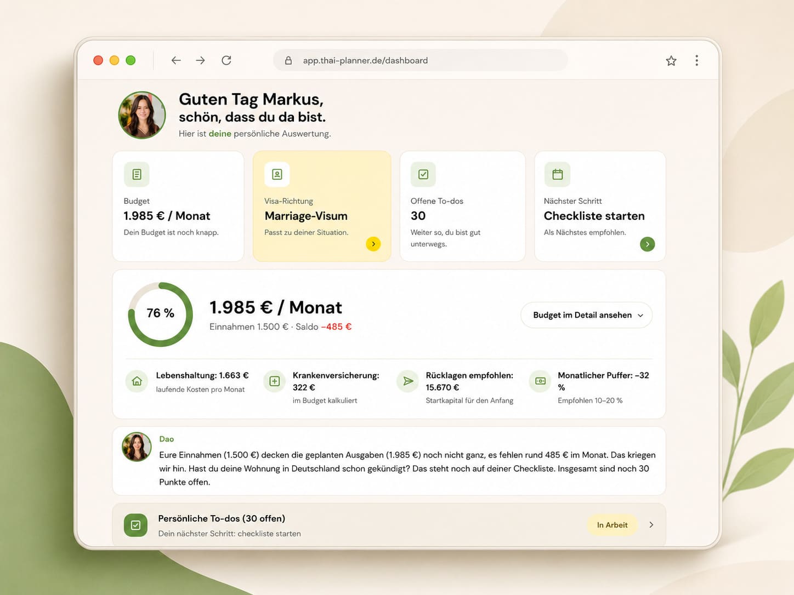
Task: Click the green checkbox icon of Persönliche To-dos
Action: tap(135, 525)
